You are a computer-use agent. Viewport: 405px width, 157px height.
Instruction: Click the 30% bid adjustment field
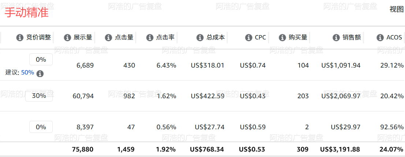tap(39, 96)
